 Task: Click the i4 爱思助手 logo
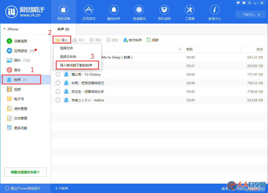25,12
